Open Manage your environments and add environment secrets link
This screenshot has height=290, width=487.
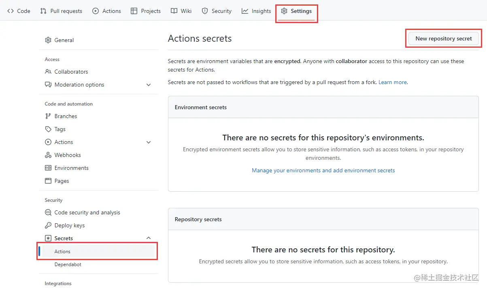(323, 170)
